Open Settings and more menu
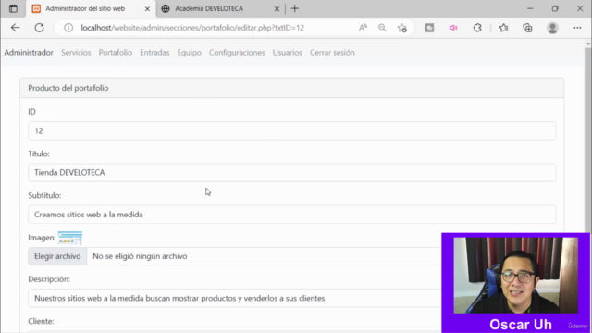Image resolution: width=592 pixels, height=333 pixels. coord(577,28)
